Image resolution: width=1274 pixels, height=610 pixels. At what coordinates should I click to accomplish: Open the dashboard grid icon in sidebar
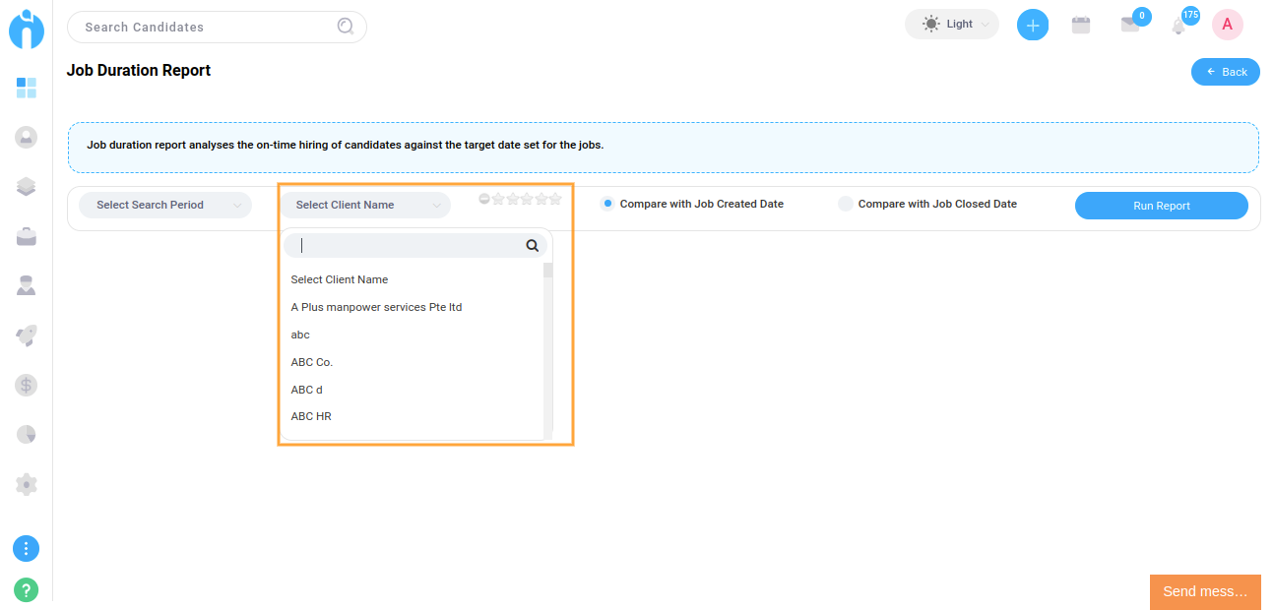point(27,88)
